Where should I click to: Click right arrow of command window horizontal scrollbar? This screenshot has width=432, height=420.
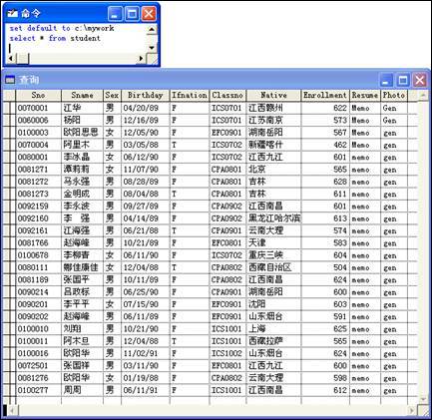(142, 59)
